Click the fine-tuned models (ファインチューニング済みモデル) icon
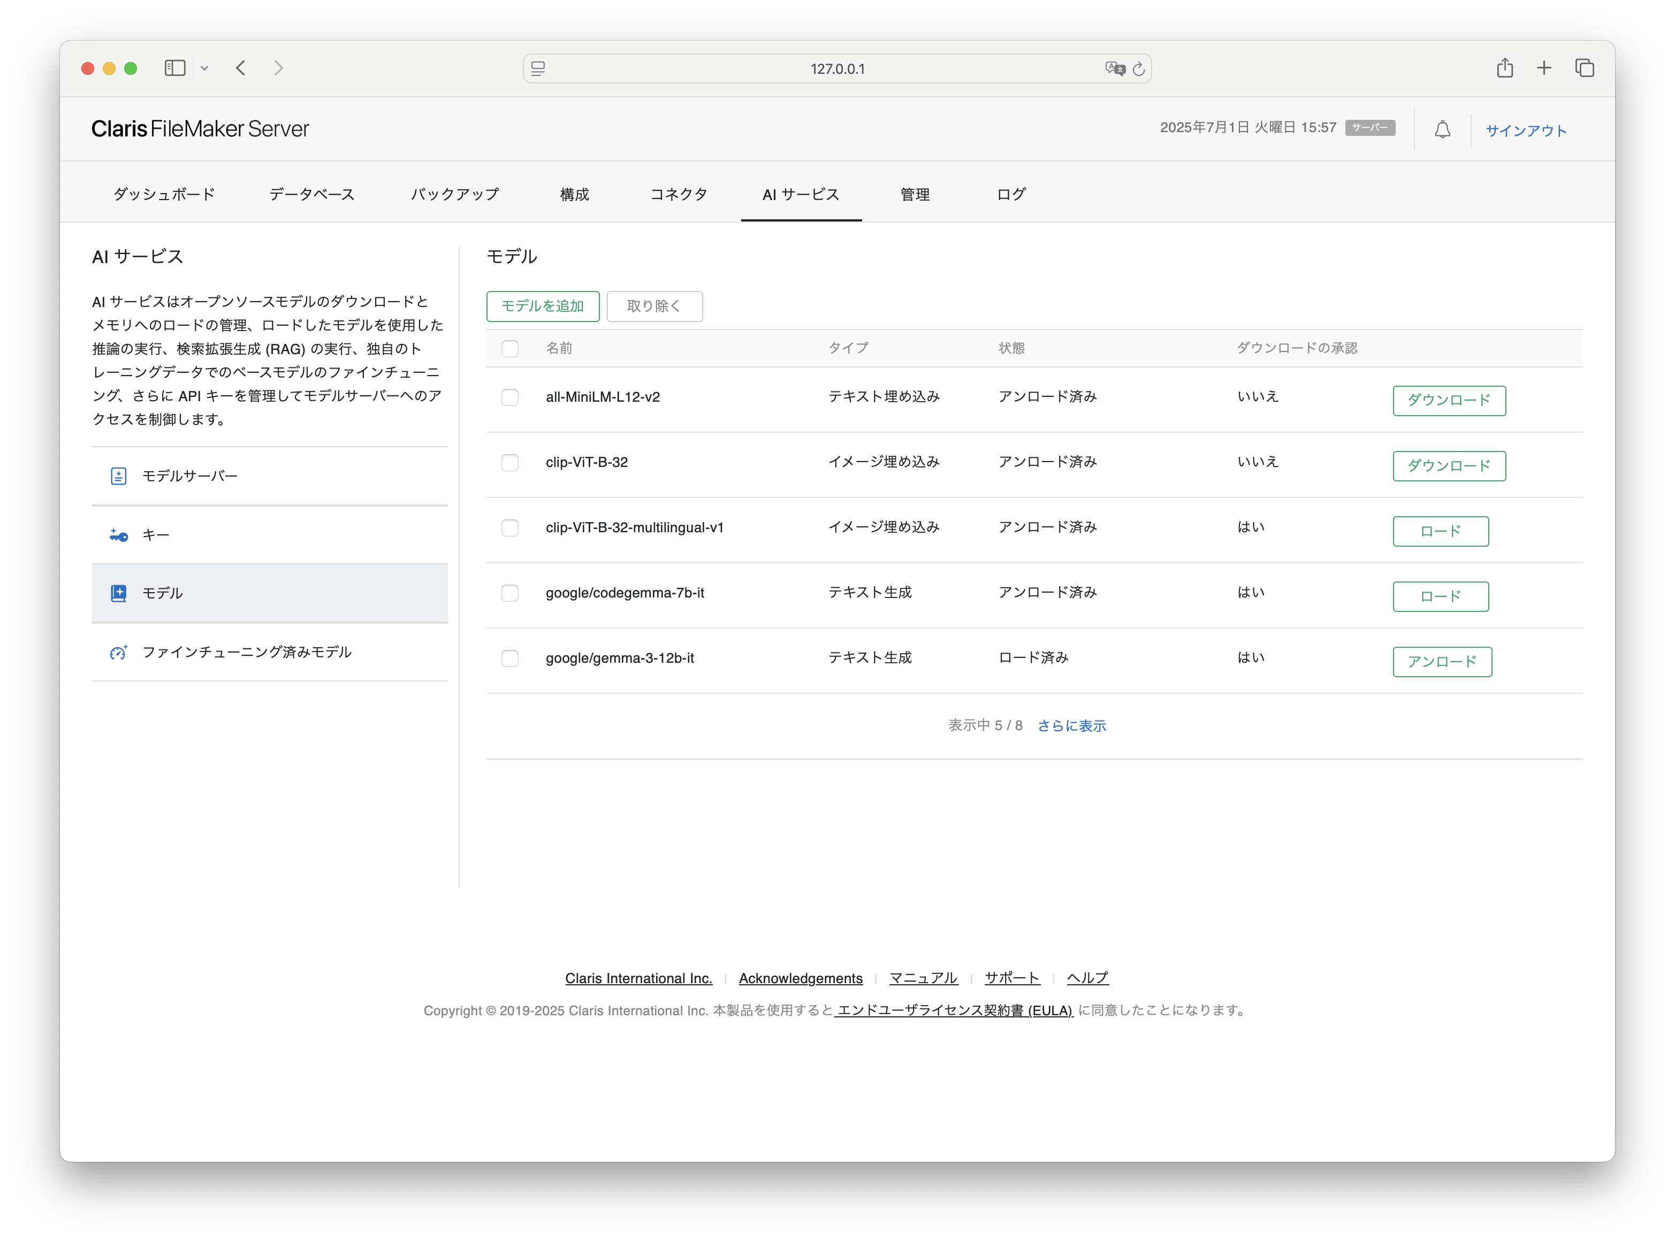The height and width of the screenshot is (1241, 1675). (119, 653)
